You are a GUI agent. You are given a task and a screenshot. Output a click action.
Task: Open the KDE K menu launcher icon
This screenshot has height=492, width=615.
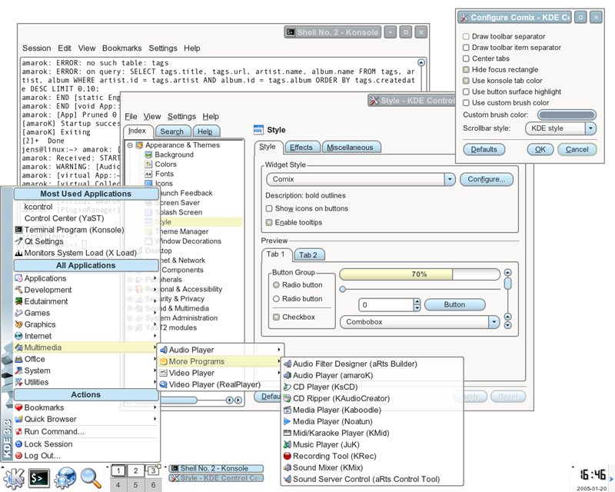click(14, 478)
